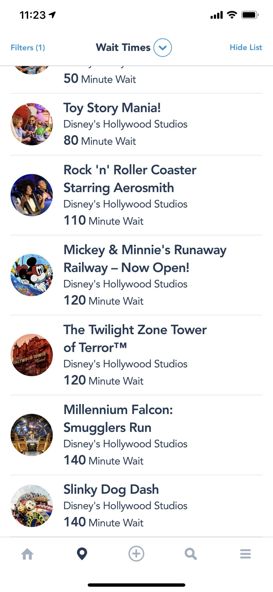Select Millennium Falcon: Smugglers Run title
Screen dimensions: 273x592
[118, 419]
